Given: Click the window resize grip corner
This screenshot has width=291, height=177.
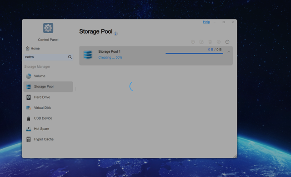Looking at the screenshot, I should (235, 157).
